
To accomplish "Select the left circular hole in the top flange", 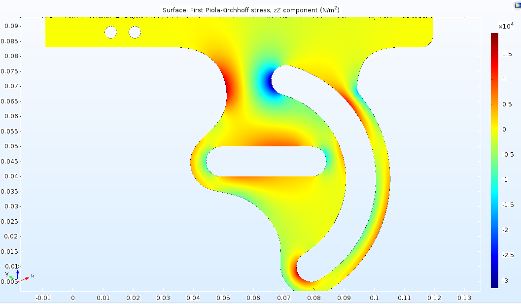I will click(111, 33).
